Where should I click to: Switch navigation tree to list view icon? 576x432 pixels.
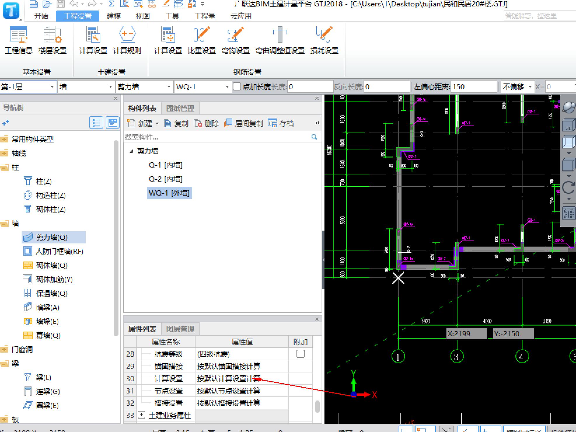click(x=96, y=123)
